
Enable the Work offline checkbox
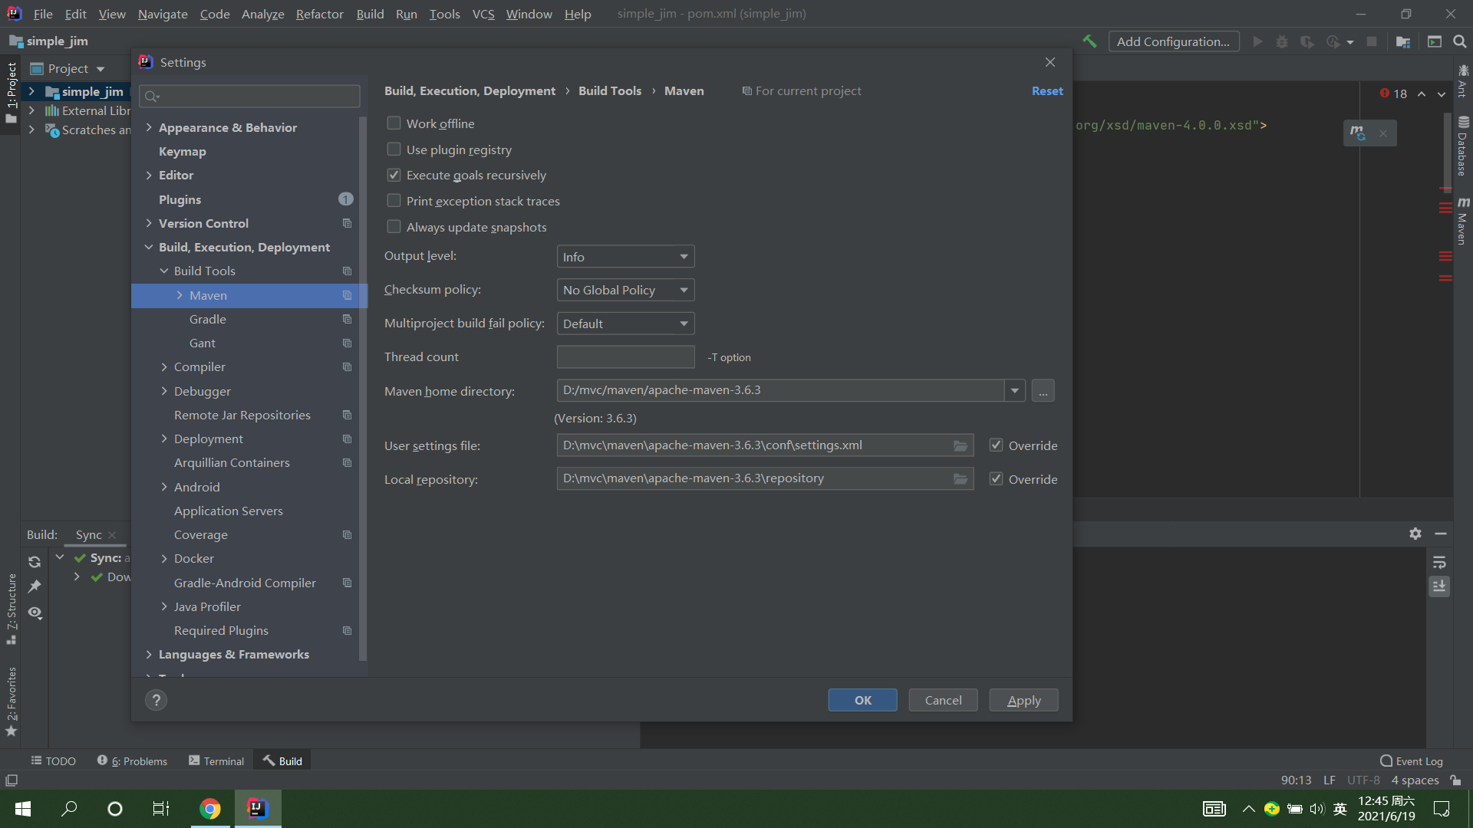(394, 123)
